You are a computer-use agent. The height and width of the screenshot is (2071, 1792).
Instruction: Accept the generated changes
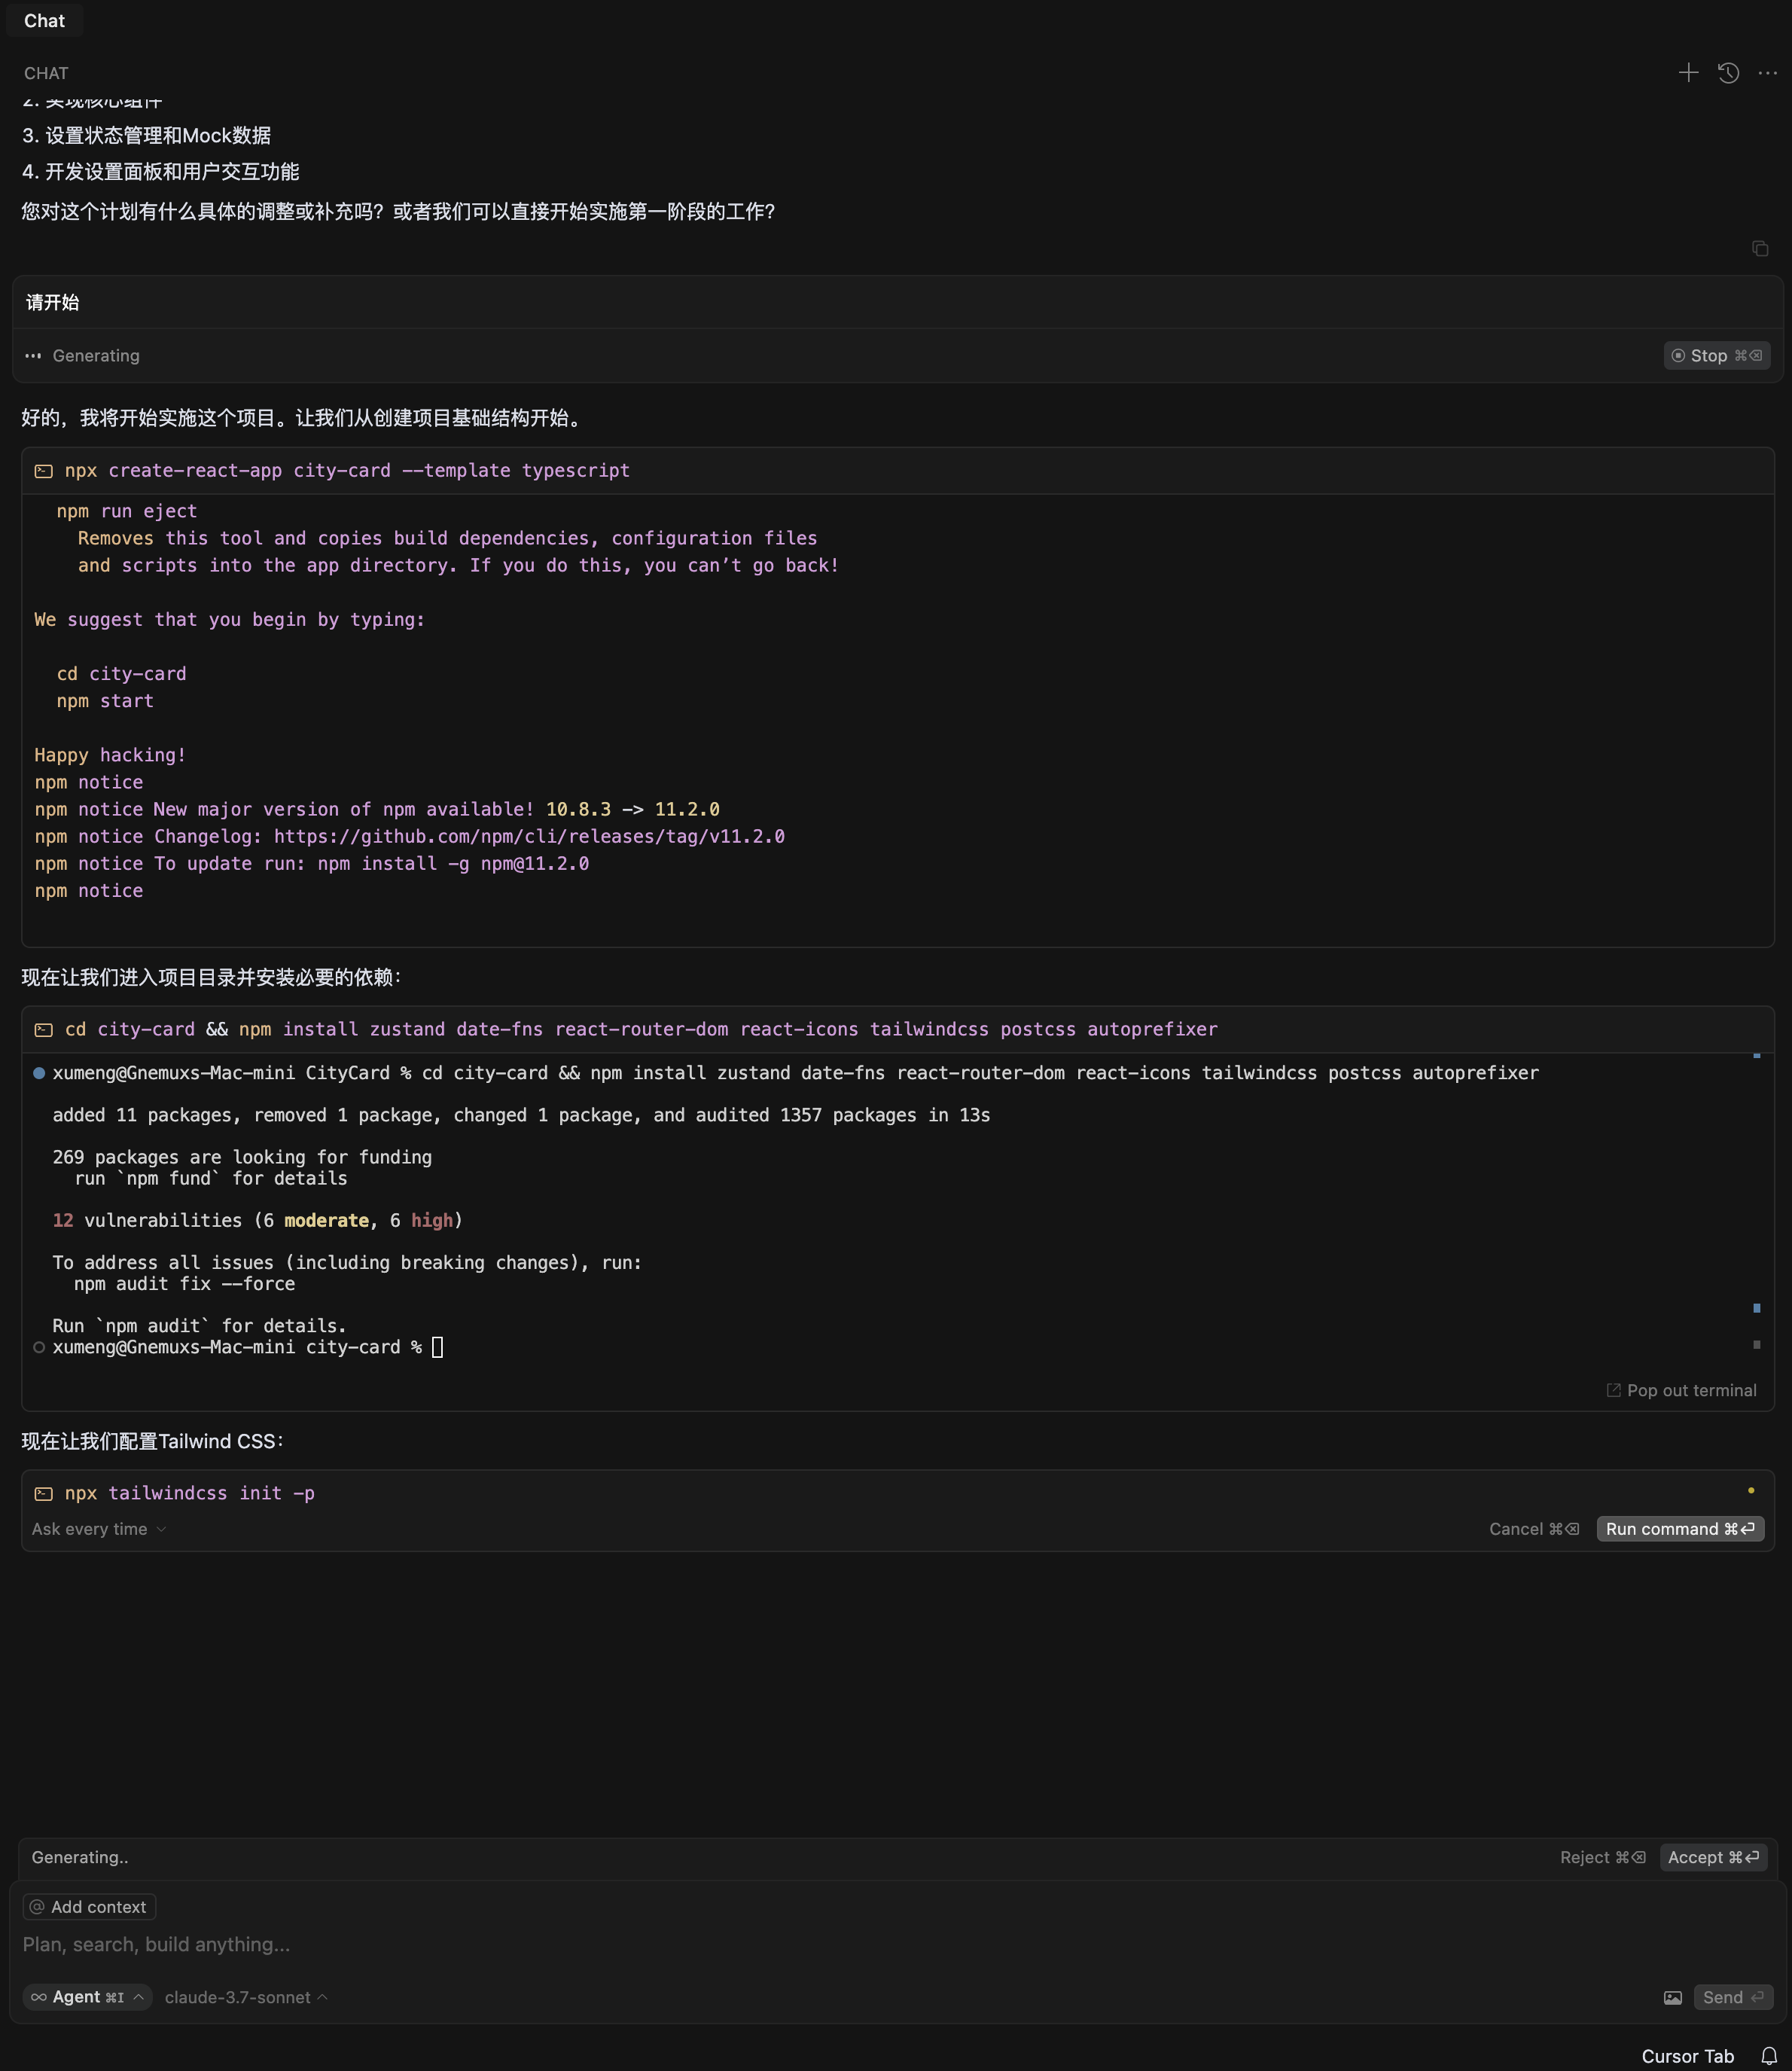[x=1712, y=1856]
